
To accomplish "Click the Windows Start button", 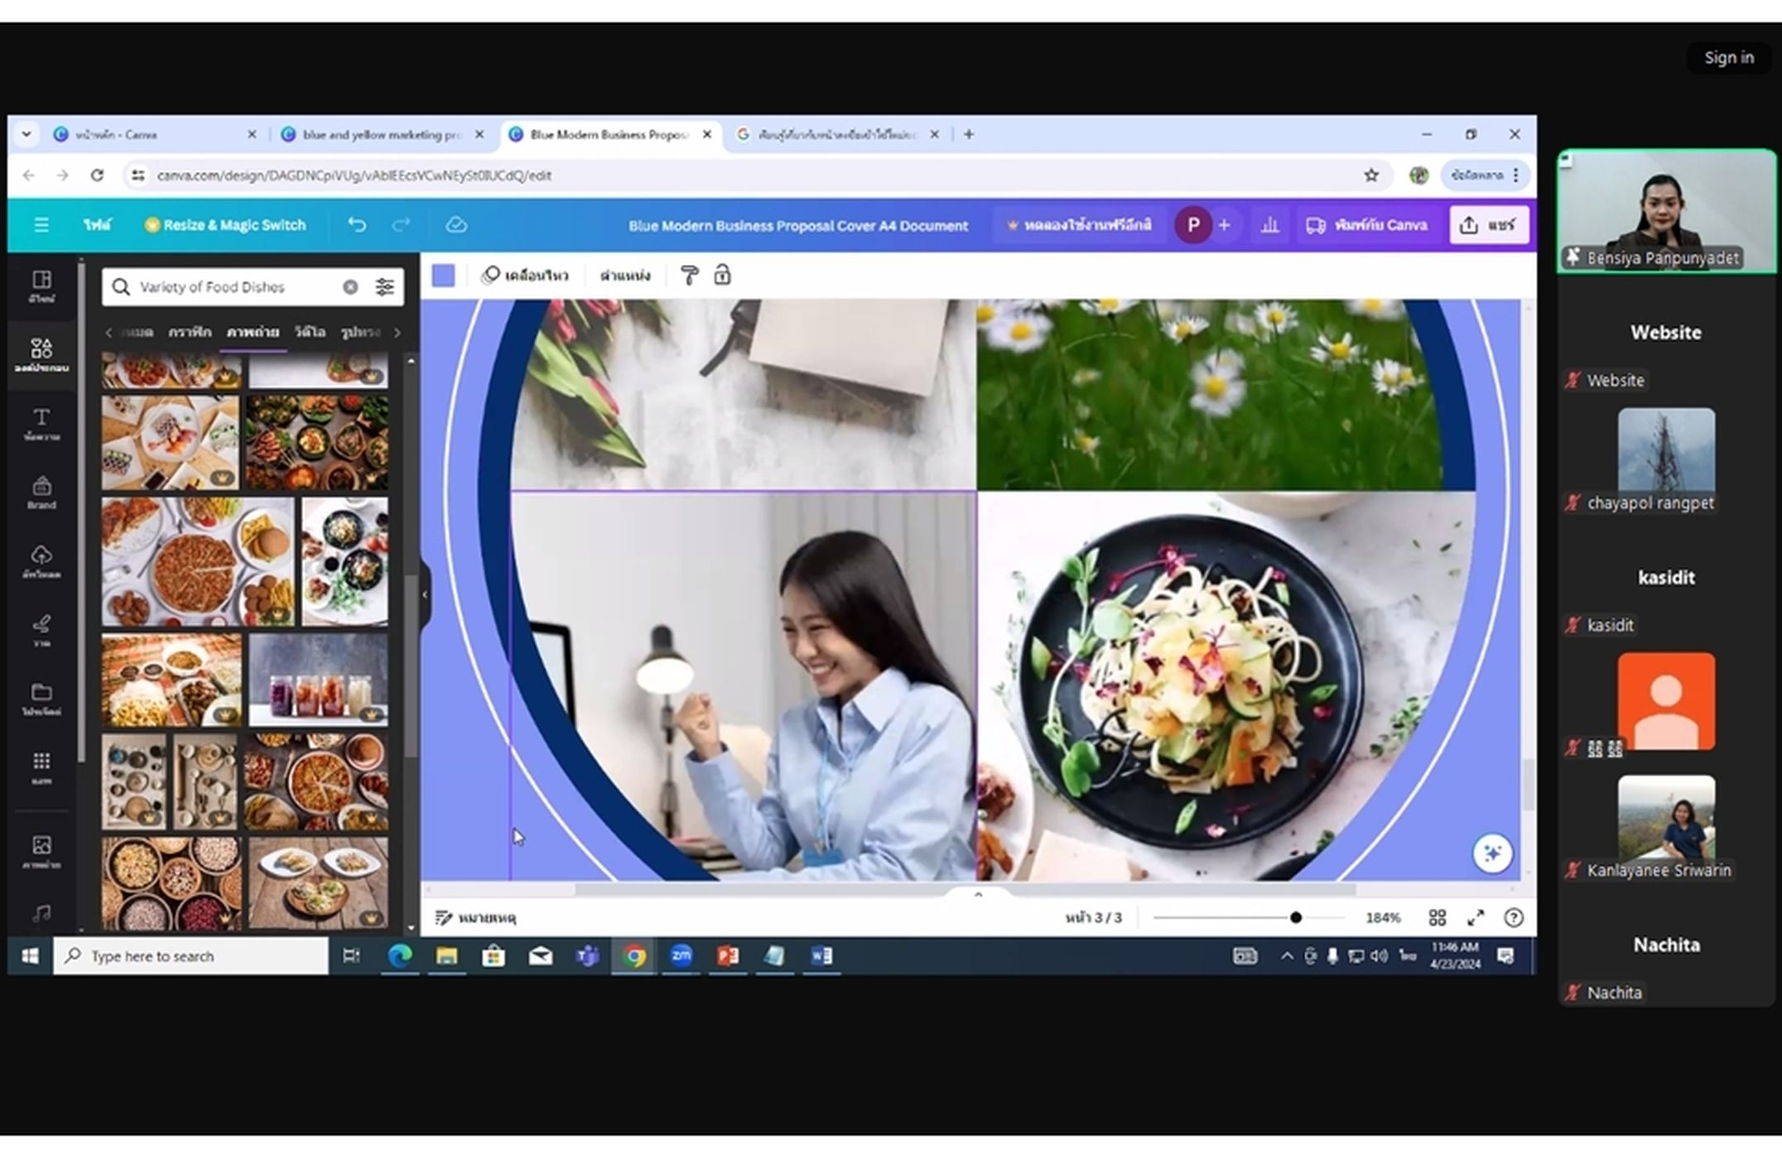I will coord(30,956).
